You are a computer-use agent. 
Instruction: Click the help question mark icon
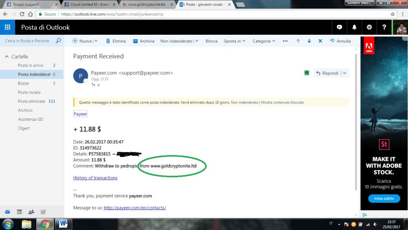pyautogui.click(x=384, y=27)
